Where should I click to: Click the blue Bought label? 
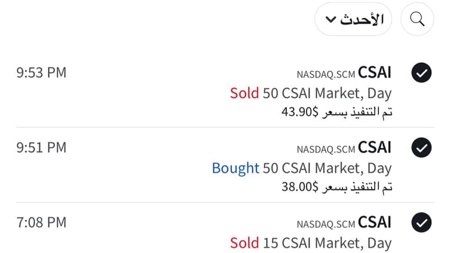[x=235, y=168]
